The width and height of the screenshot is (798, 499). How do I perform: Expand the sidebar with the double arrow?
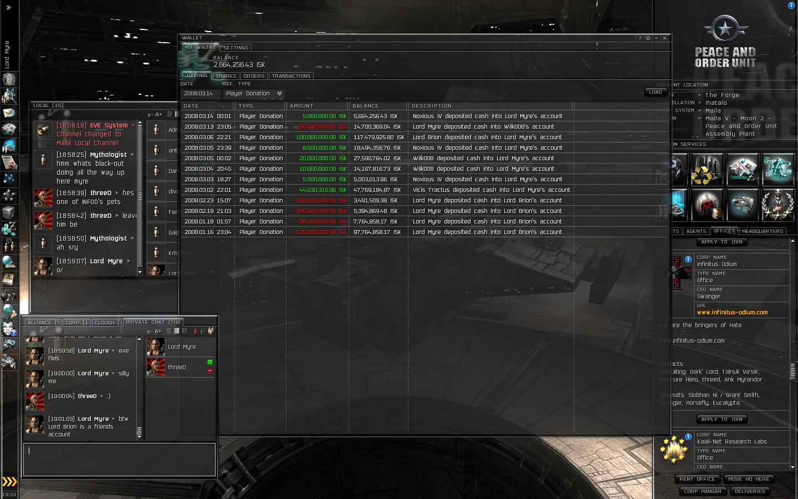pos(8,8)
